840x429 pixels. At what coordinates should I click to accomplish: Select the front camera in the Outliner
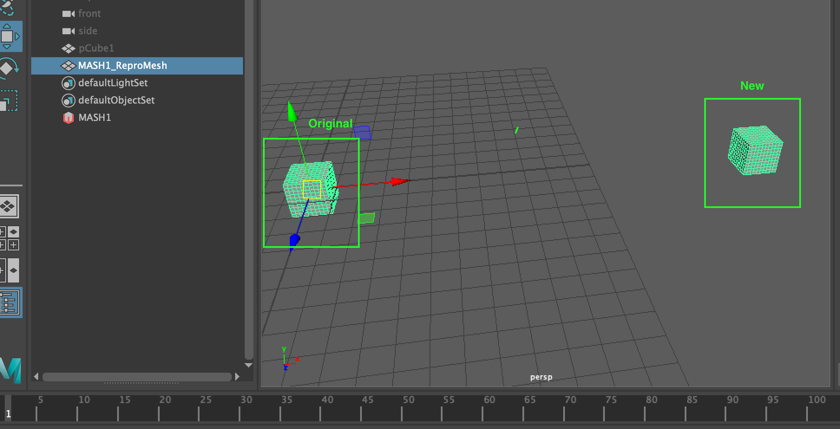[89, 13]
